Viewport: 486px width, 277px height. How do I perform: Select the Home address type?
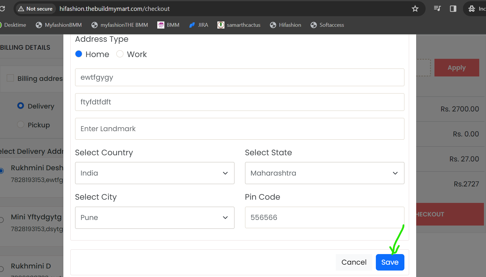79,54
